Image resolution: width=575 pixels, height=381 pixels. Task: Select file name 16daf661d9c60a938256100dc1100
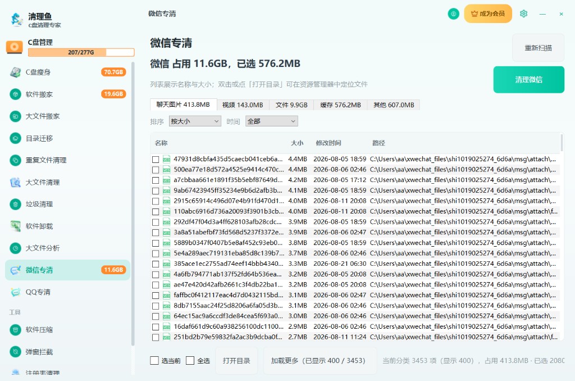pyautogui.click(x=229, y=326)
